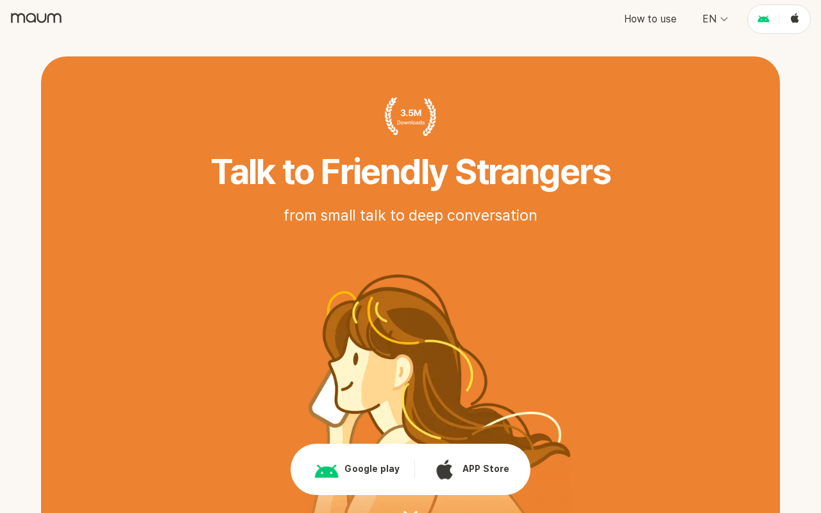Open iOS download from header Apple icon
Viewport: 821px width, 513px height.
[795, 19]
